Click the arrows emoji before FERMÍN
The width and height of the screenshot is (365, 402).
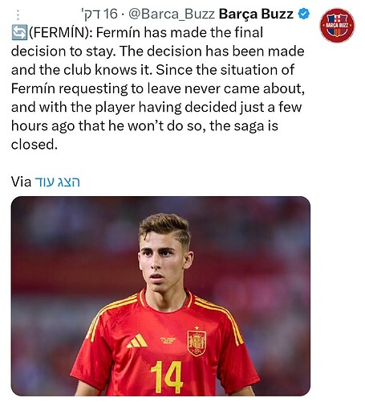pos(19,32)
